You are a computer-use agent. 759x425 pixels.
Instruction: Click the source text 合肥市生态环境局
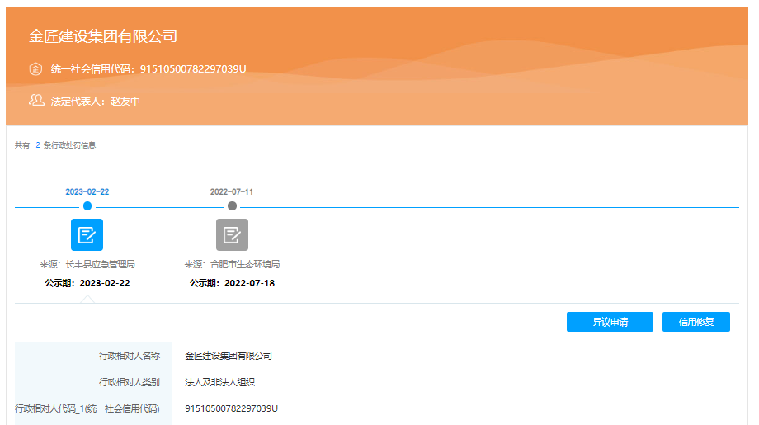[245, 264]
